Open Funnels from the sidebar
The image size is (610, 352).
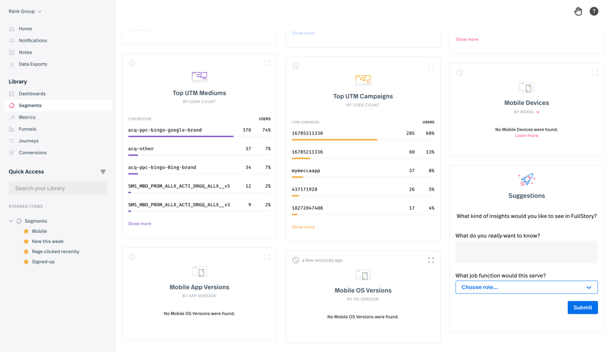[x=27, y=129]
